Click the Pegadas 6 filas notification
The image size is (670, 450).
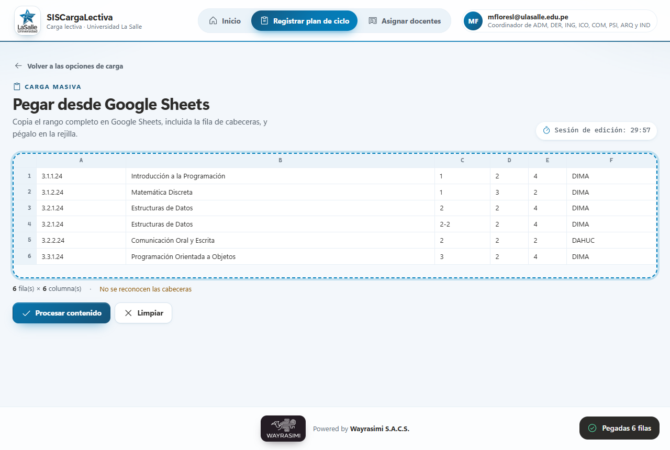point(619,428)
